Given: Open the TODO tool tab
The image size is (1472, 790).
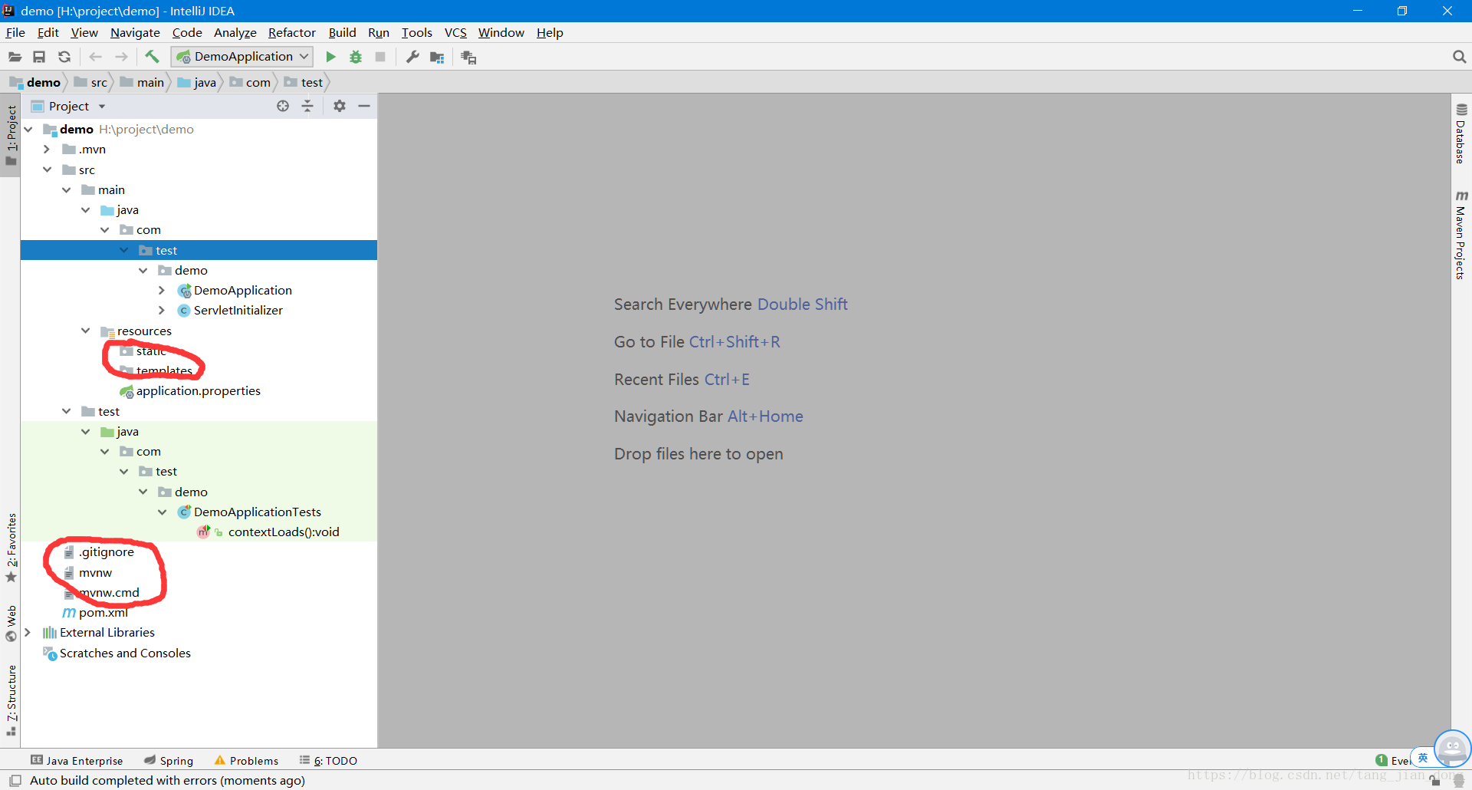Looking at the screenshot, I should click(x=328, y=760).
